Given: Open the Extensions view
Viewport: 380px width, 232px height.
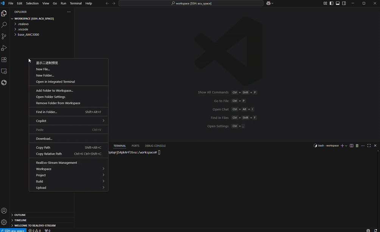Looking at the screenshot, I should point(4,60).
